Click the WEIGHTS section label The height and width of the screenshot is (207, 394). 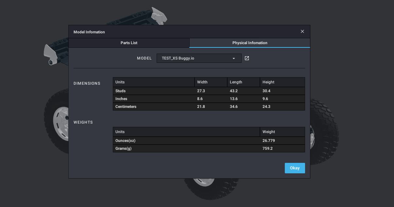(x=83, y=122)
